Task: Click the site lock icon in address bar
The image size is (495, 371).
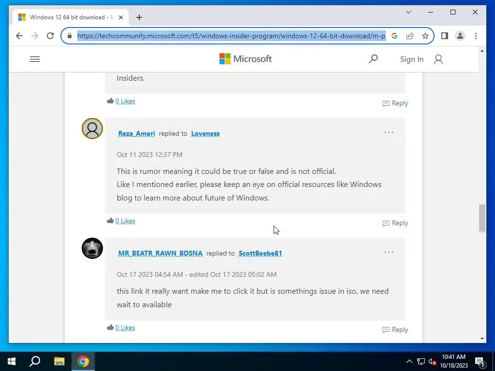Action: [70, 36]
